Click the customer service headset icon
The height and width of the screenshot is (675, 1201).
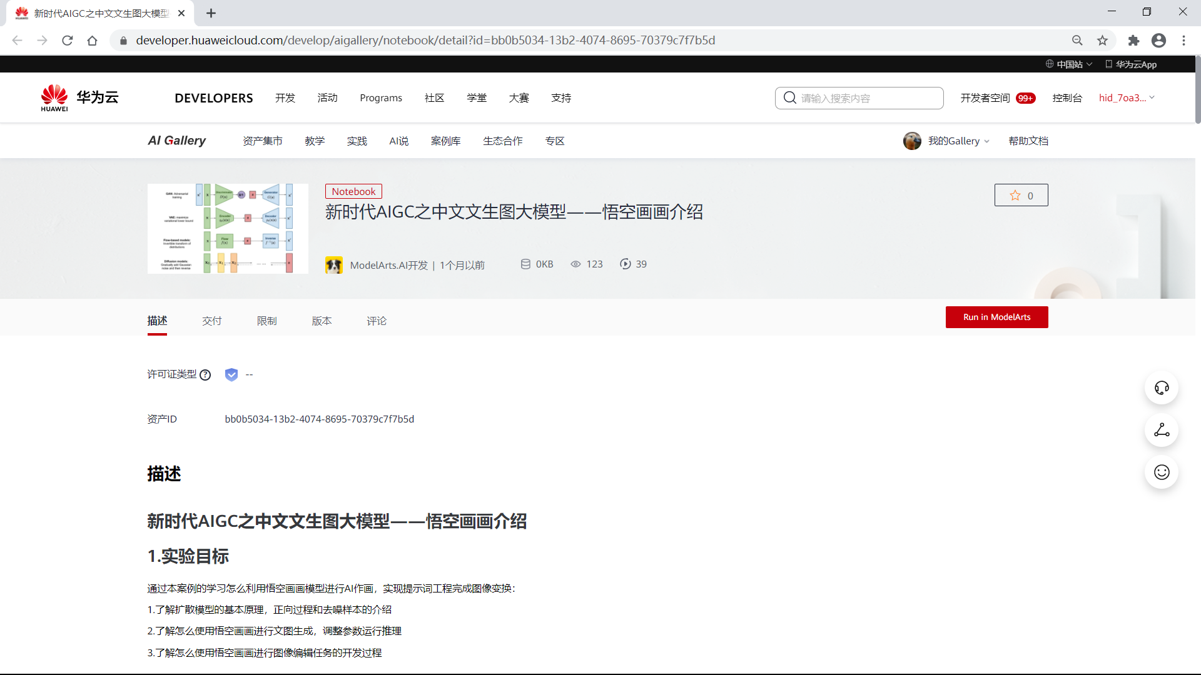pos(1162,388)
